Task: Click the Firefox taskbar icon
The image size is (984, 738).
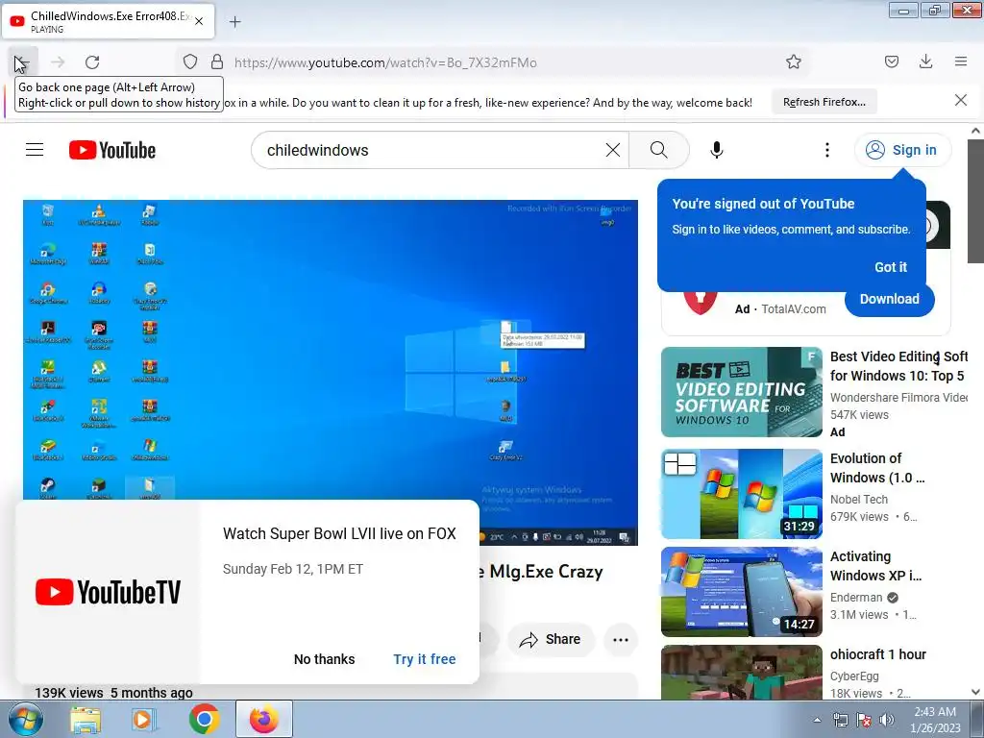Action: tap(263, 719)
